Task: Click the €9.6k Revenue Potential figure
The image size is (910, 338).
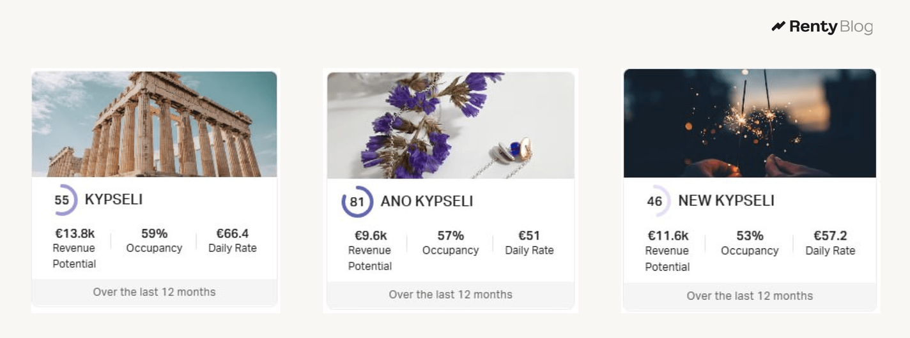Action: [x=371, y=236]
